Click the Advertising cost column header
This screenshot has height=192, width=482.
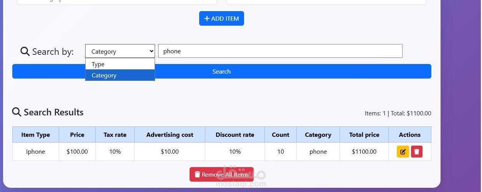point(170,135)
